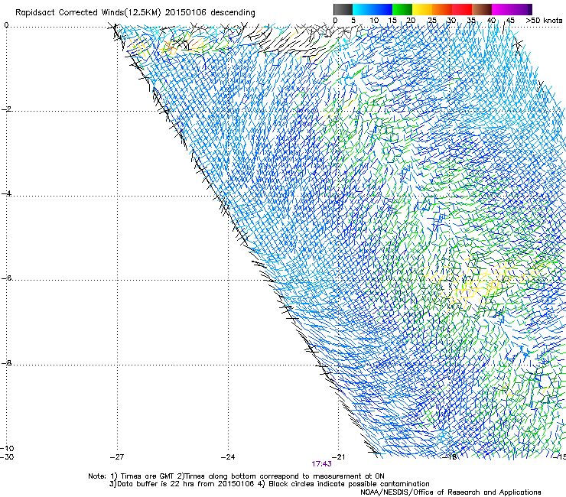Click the latitude label '-8' on left axis

(x=7, y=363)
